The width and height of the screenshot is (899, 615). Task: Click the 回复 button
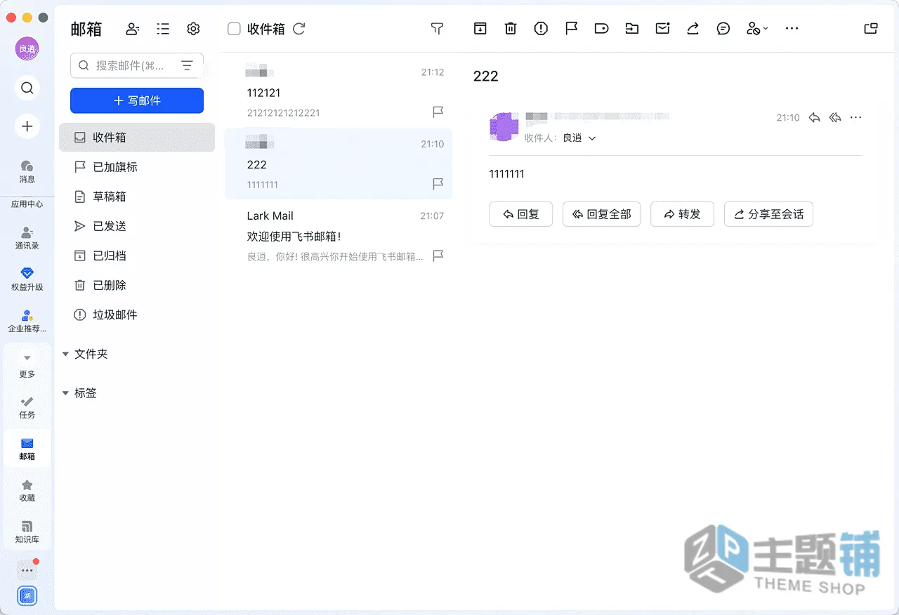(x=520, y=214)
